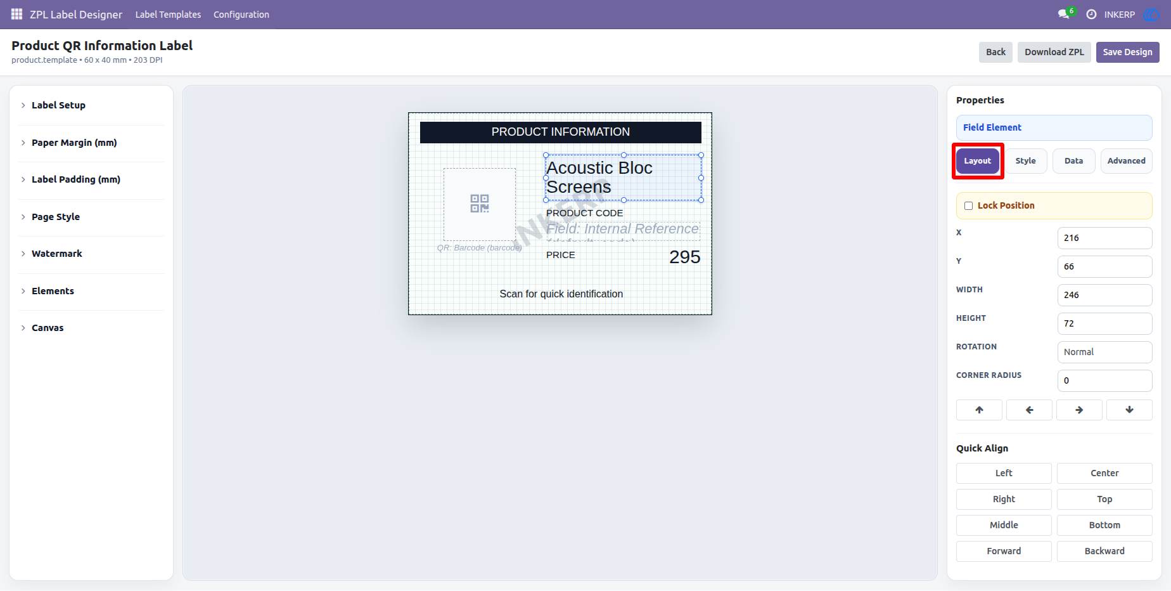Send element Backward
The image size is (1171, 591).
pos(1104,551)
